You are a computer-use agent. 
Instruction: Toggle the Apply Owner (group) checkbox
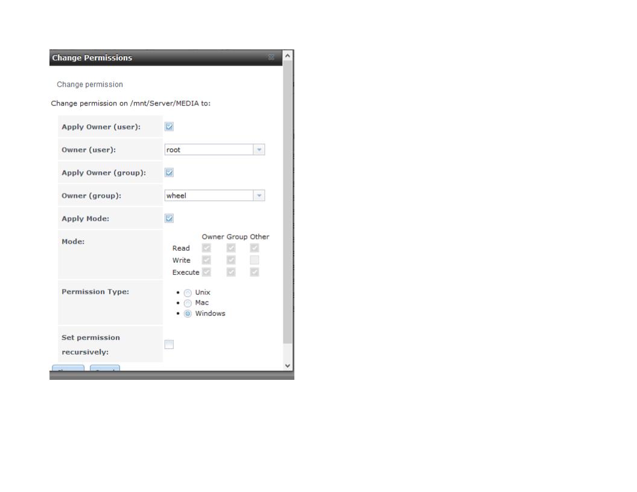coord(169,172)
